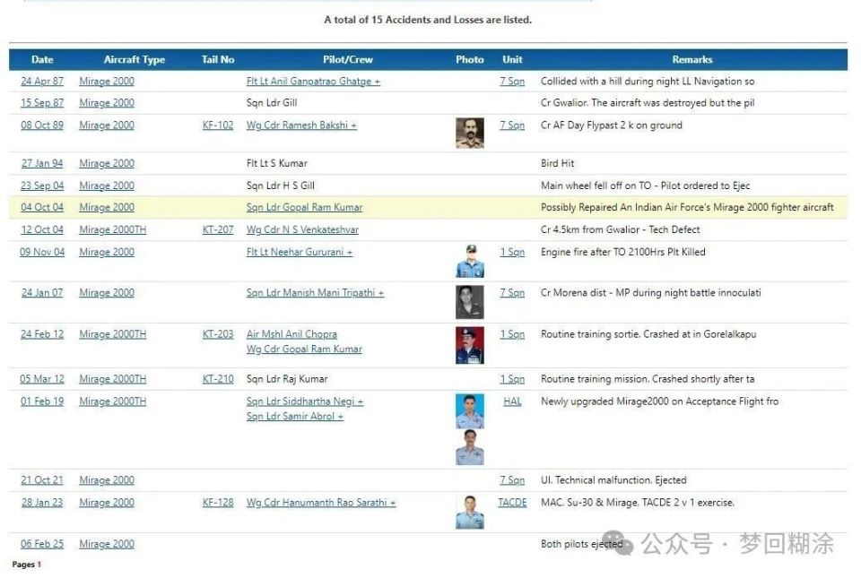The width and height of the screenshot is (861, 578).
Task: Click remark 'Bird Hit'
Action: [x=557, y=163]
